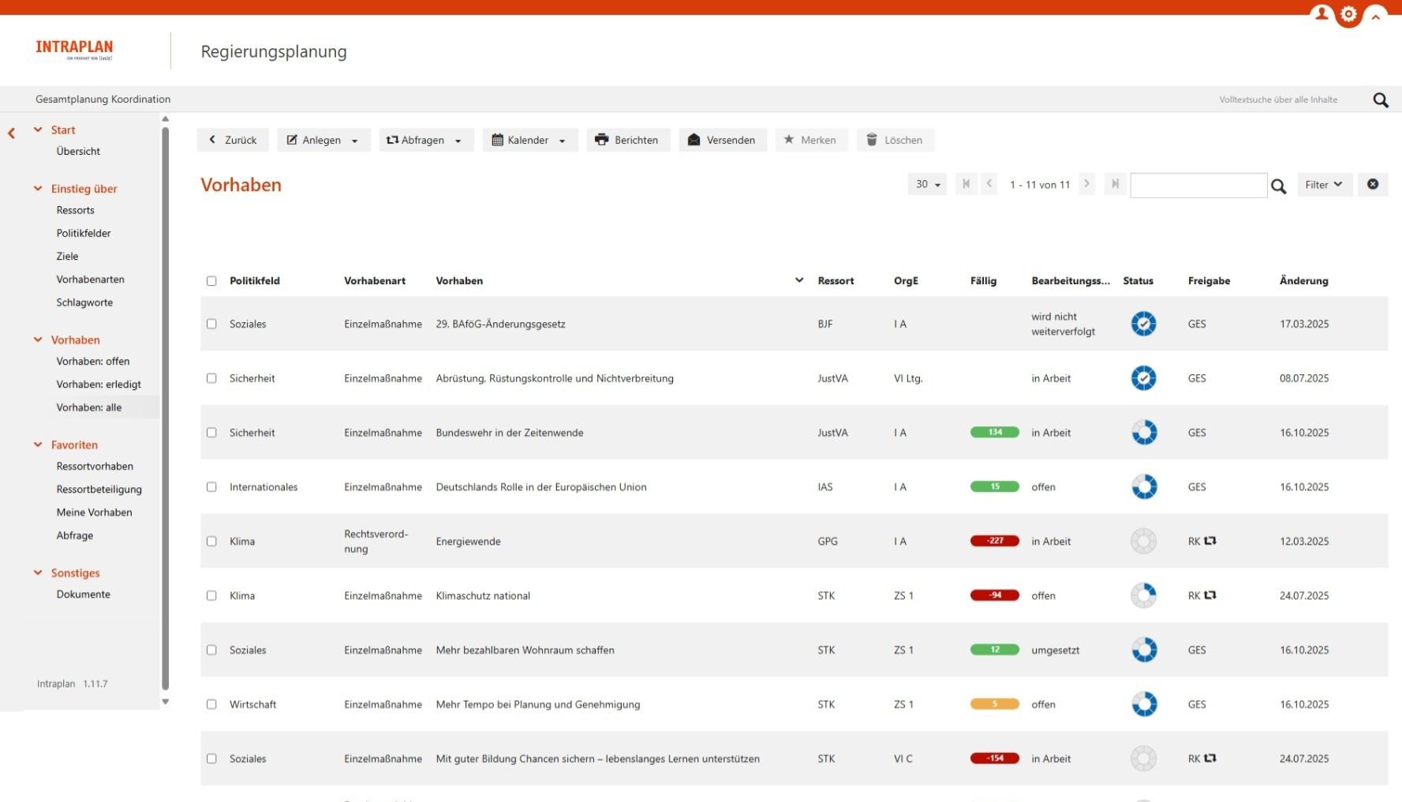Click the Zurück button
1402x802 pixels.
coord(233,140)
